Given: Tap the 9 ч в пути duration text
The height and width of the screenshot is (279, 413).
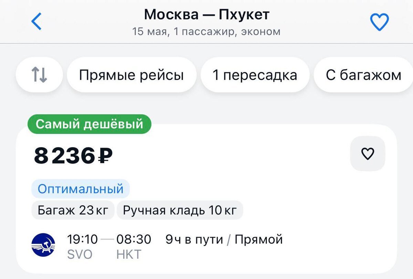Looking at the screenshot, I should tap(194, 239).
